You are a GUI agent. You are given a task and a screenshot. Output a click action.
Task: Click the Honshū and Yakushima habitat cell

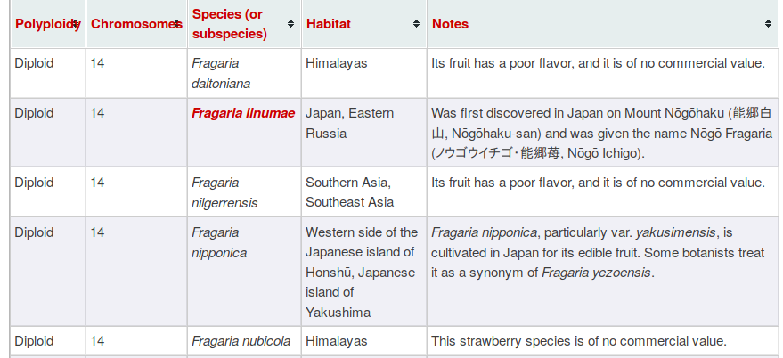(x=362, y=272)
